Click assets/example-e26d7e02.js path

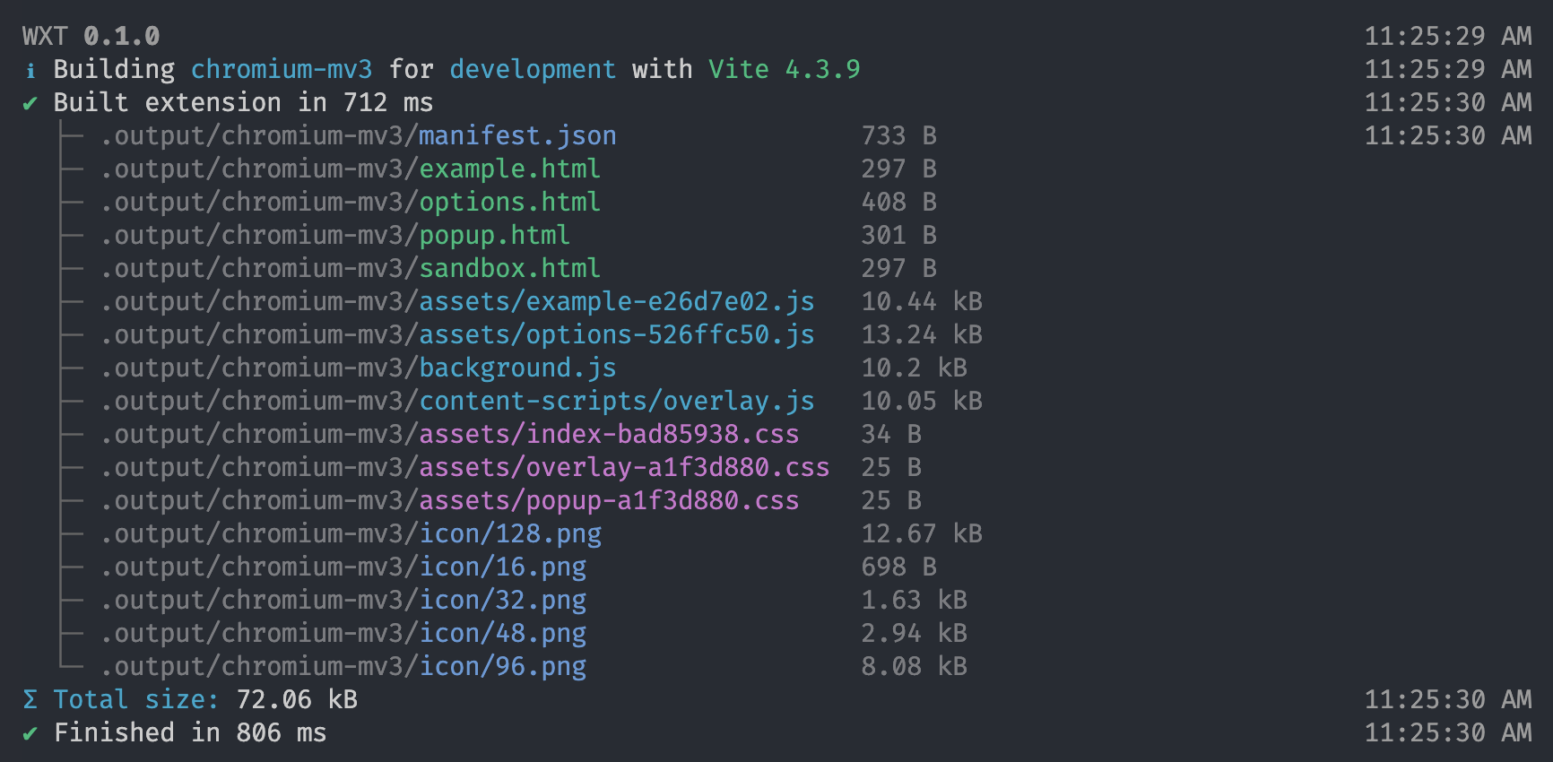(457, 301)
